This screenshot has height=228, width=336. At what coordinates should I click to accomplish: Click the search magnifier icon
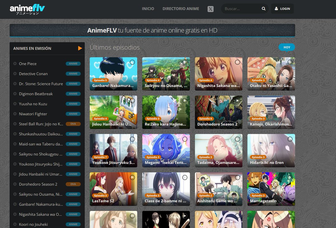point(263,9)
